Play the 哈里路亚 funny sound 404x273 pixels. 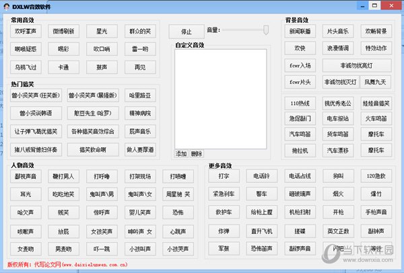[139, 95]
